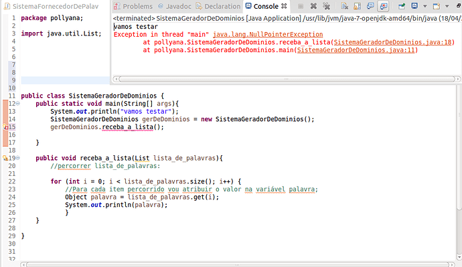The image size is (462, 267).
Task: Click line number 22 in the editor gutter
Action: [12, 181]
